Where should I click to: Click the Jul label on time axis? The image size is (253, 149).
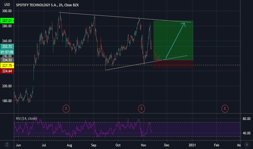coord(44,145)
